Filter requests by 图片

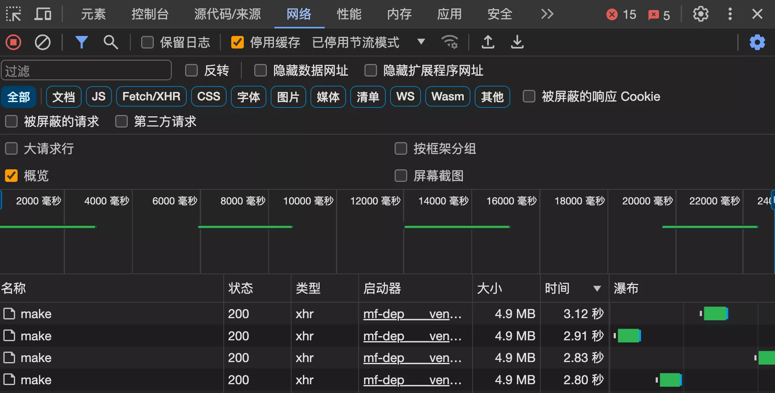tap(288, 97)
